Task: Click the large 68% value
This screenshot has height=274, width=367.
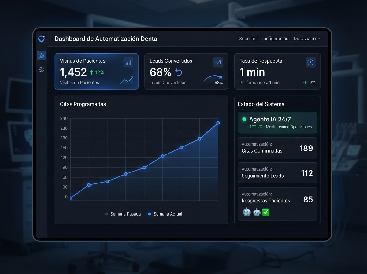Action: tap(160, 72)
